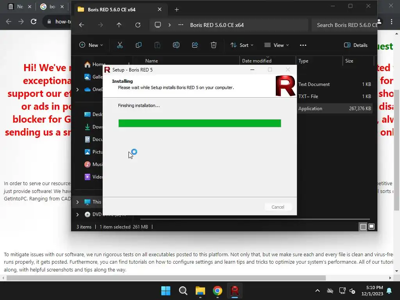400x300 pixels.
Task: Add a new File Explorer tab
Action: click(x=177, y=10)
